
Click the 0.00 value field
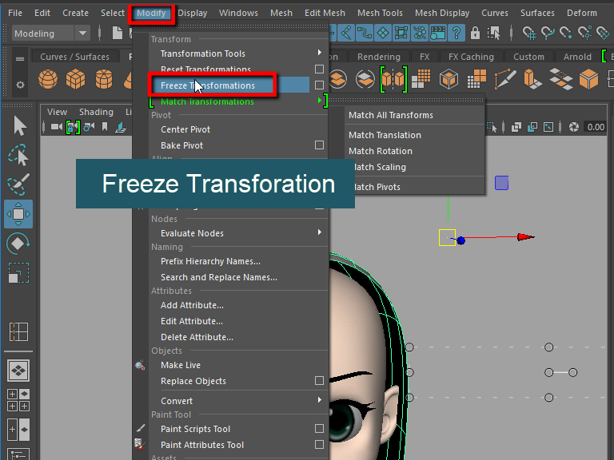[595, 127]
